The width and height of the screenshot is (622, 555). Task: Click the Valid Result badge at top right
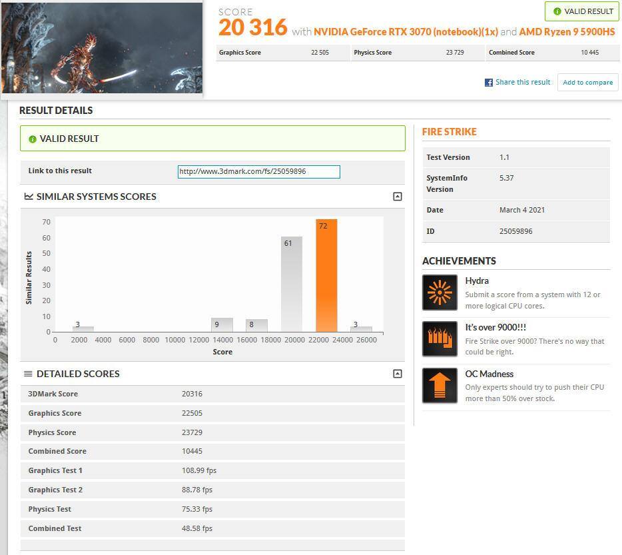click(581, 11)
